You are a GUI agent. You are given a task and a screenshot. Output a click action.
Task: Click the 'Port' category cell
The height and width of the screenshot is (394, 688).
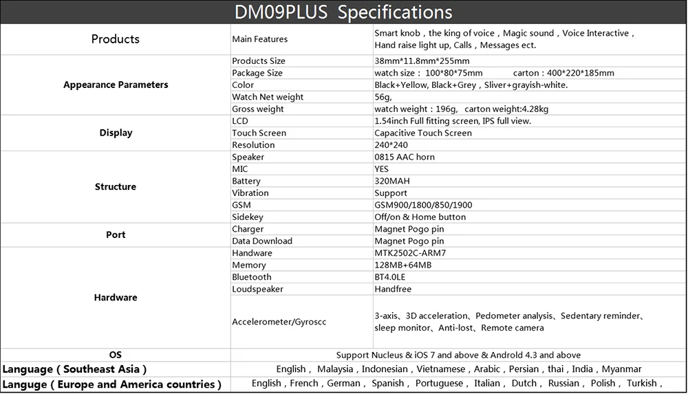pyautogui.click(x=116, y=234)
